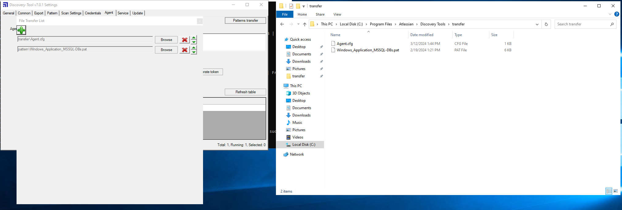Close the File Transfer List panel
This screenshot has height=210, width=622.
[200, 21]
